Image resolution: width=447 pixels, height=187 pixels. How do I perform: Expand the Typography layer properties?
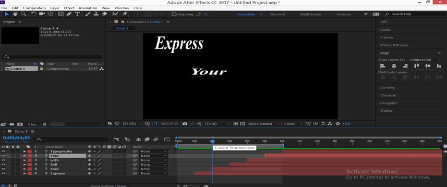click(x=24, y=151)
